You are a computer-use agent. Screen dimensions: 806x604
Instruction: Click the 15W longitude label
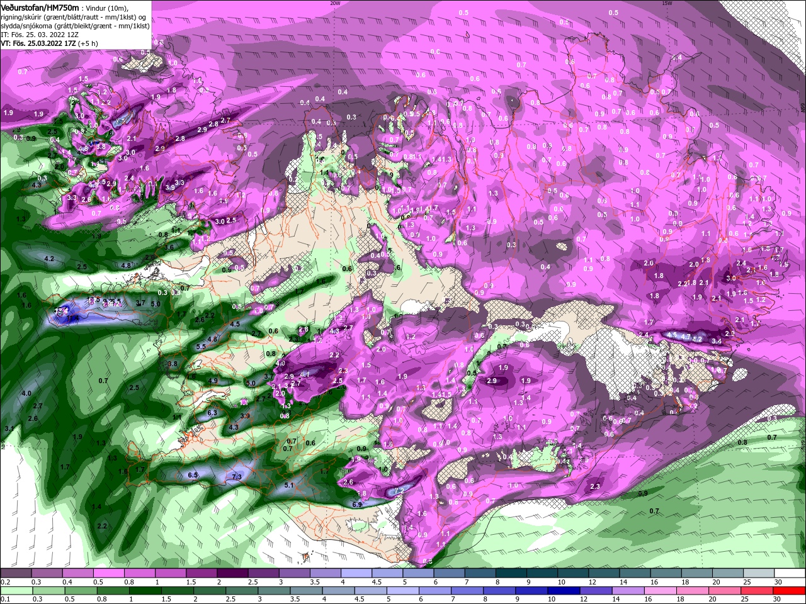(667, 3)
